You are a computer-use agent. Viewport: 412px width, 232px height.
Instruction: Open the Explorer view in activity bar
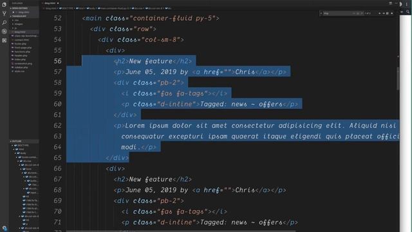[x=5, y=5]
